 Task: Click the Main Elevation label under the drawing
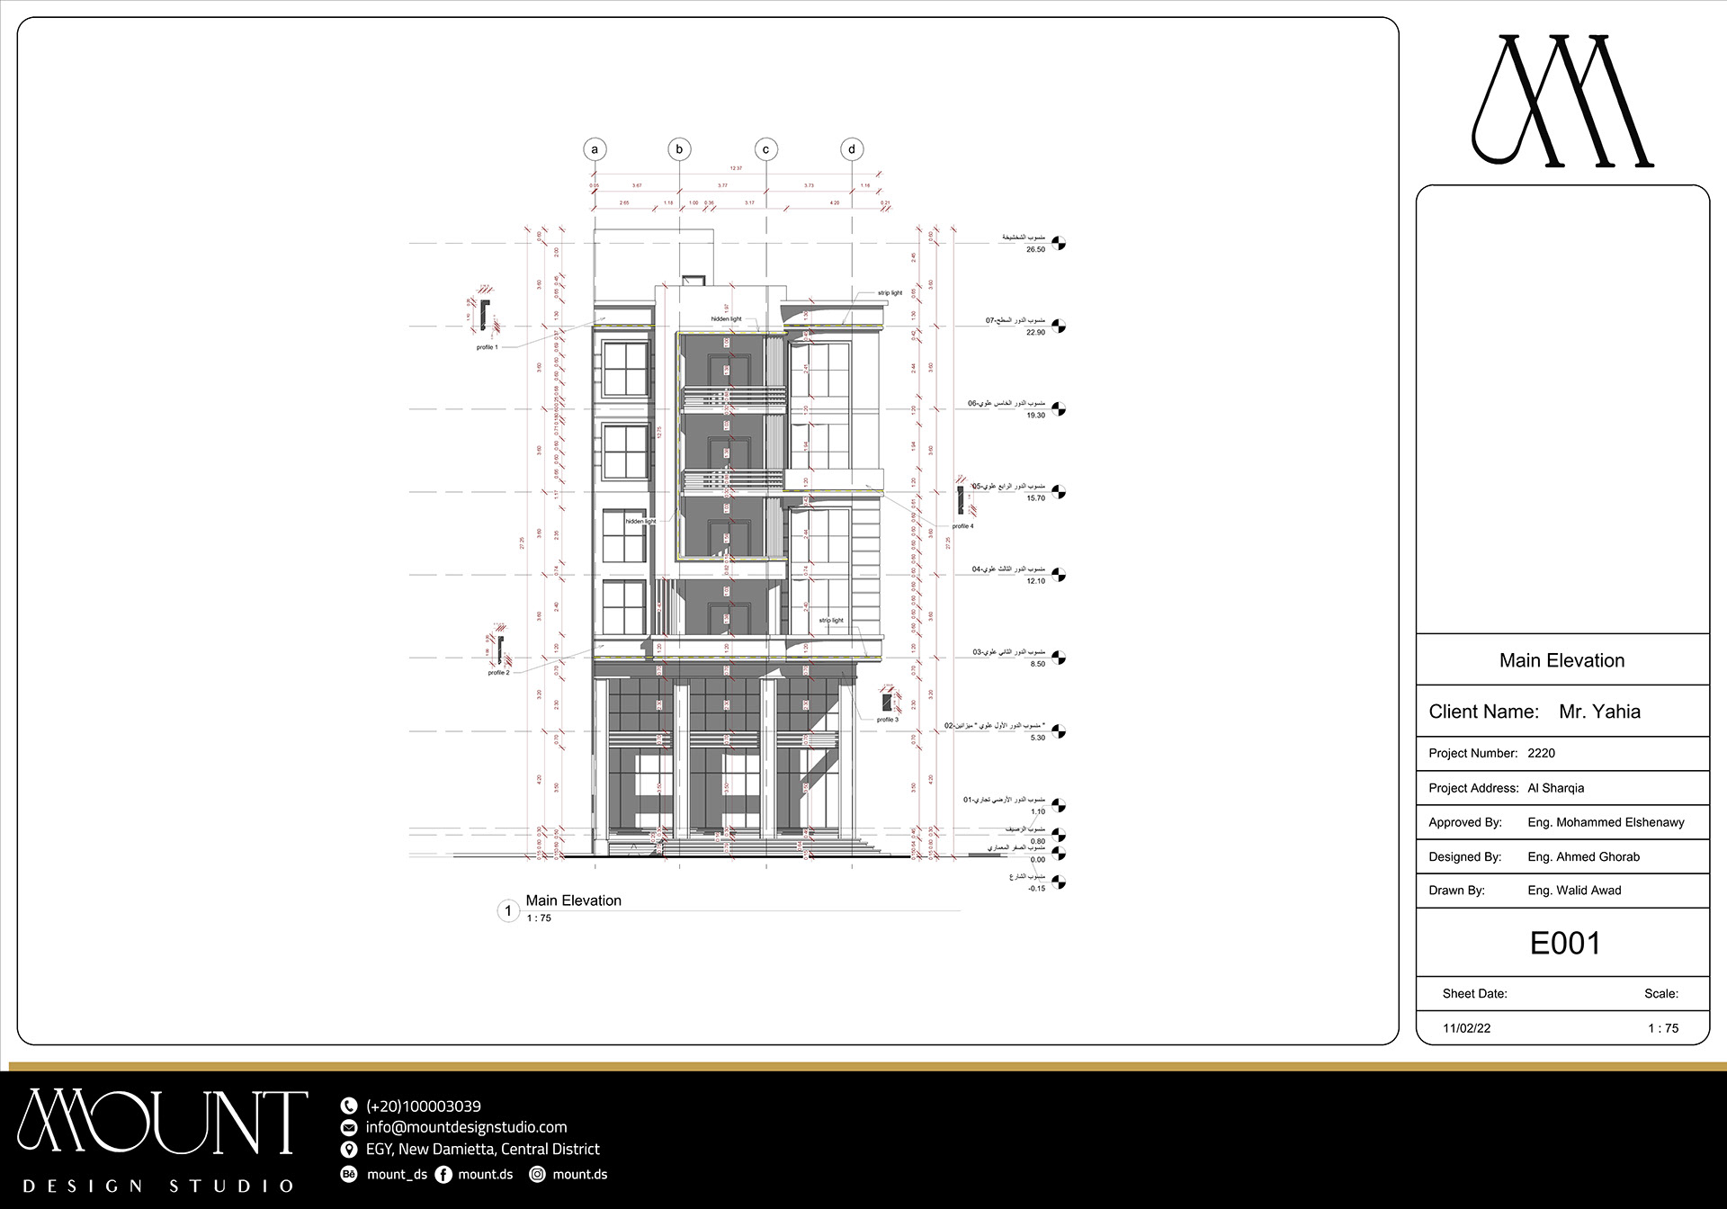[574, 900]
